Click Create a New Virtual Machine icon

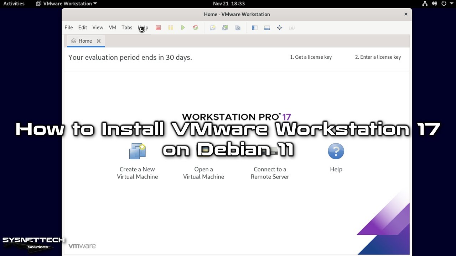tap(138, 151)
